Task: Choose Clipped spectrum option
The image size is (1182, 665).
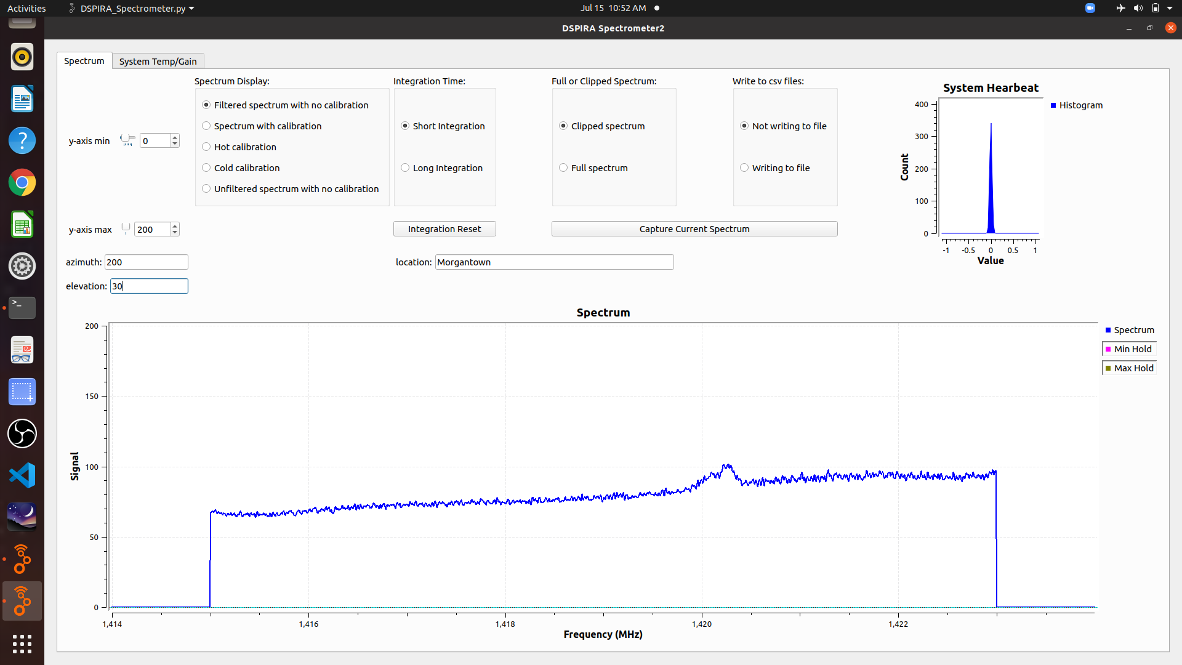Action: click(602, 126)
